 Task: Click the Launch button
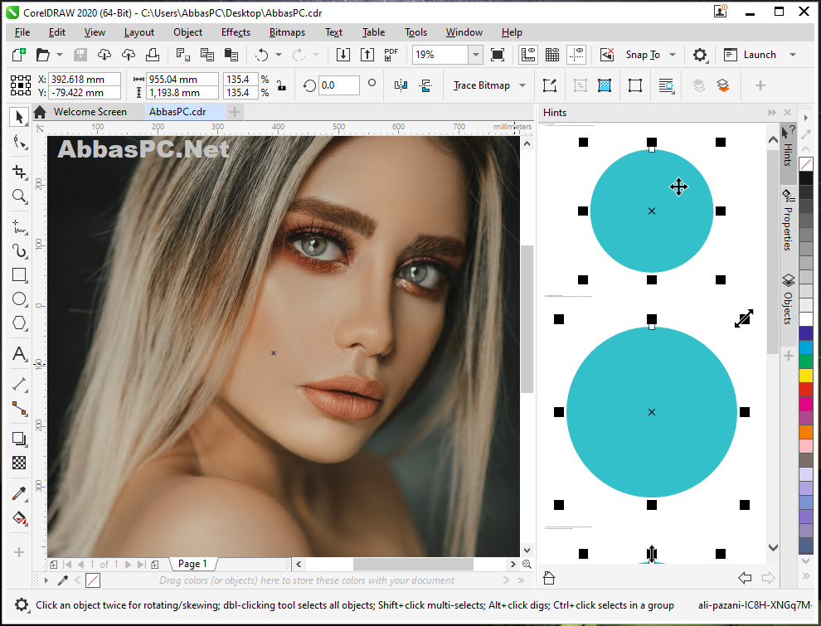click(751, 55)
